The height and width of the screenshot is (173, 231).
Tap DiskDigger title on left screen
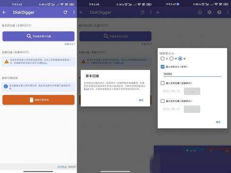pyautogui.click(x=24, y=12)
